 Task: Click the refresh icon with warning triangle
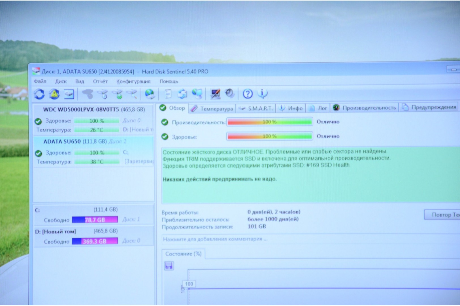(54, 94)
